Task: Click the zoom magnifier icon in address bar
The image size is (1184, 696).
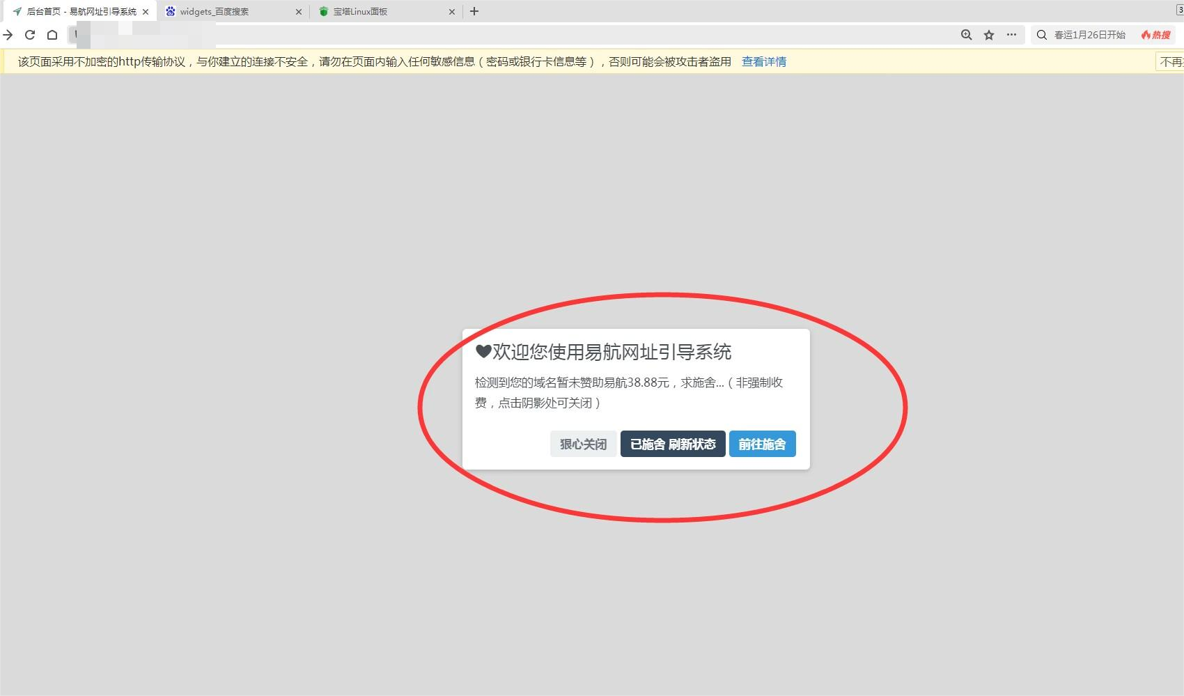Action: 966,35
